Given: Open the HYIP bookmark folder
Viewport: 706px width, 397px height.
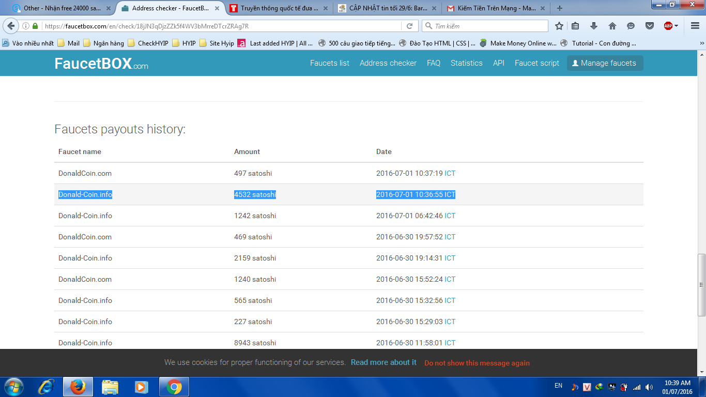Looking at the screenshot, I should tap(184, 43).
